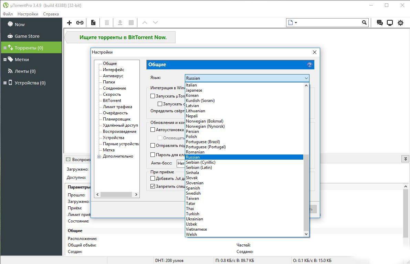Open the Файл menu
The image size is (410, 264).
8,14
